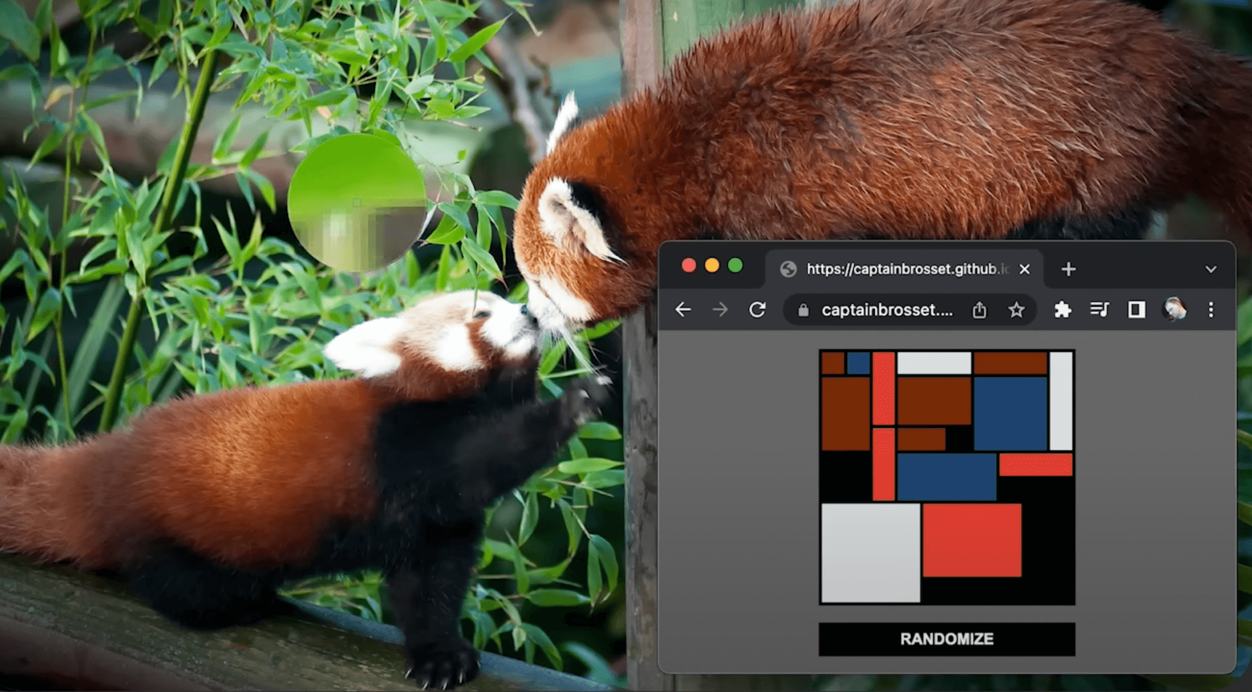Screen dimensions: 1252x692
Task: Open the profile avatar icon
Action: click(x=1174, y=310)
